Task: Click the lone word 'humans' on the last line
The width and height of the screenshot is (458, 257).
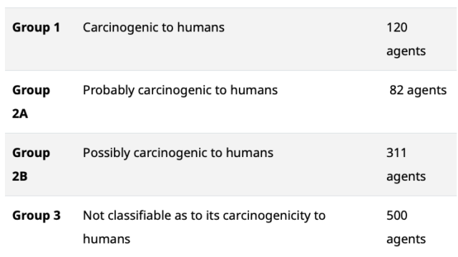Action: coord(107,239)
